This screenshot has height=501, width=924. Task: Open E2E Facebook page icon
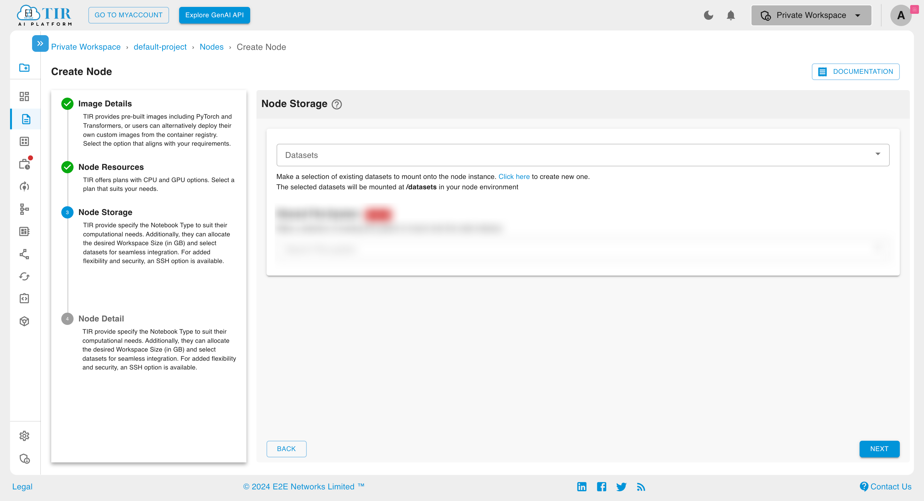coord(602,486)
